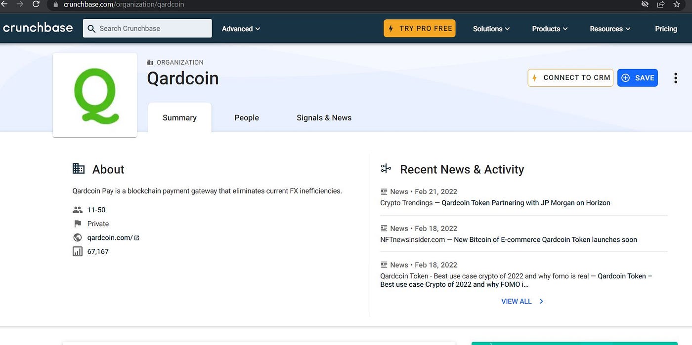Open the JP Morgan partnership news link
Image resolution: width=692 pixels, height=345 pixels.
pyautogui.click(x=526, y=203)
